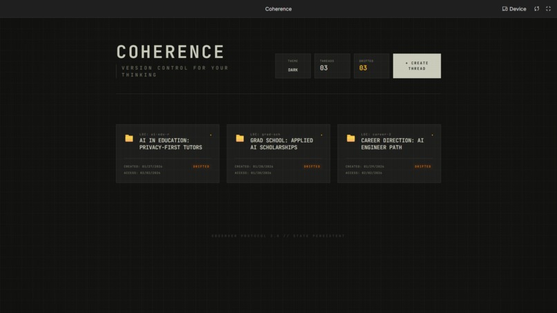Click 'LOC: grad-sch' label text
This screenshot has height=313, width=557.
pos(265,134)
